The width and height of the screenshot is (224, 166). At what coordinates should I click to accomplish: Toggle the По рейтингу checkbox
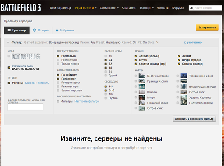coord(58,75)
